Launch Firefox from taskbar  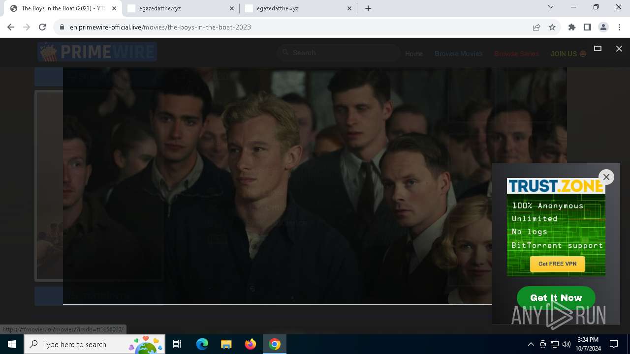click(250, 344)
